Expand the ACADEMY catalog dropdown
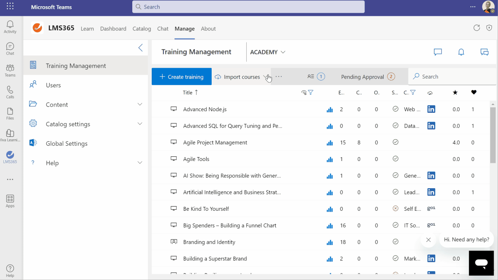This screenshot has width=498, height=280. (268, 52)
